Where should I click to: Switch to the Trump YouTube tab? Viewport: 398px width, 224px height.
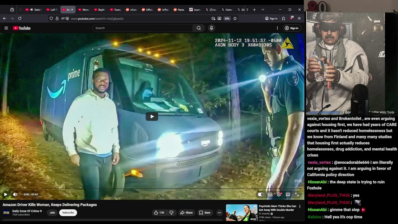(x=115, y=10)
